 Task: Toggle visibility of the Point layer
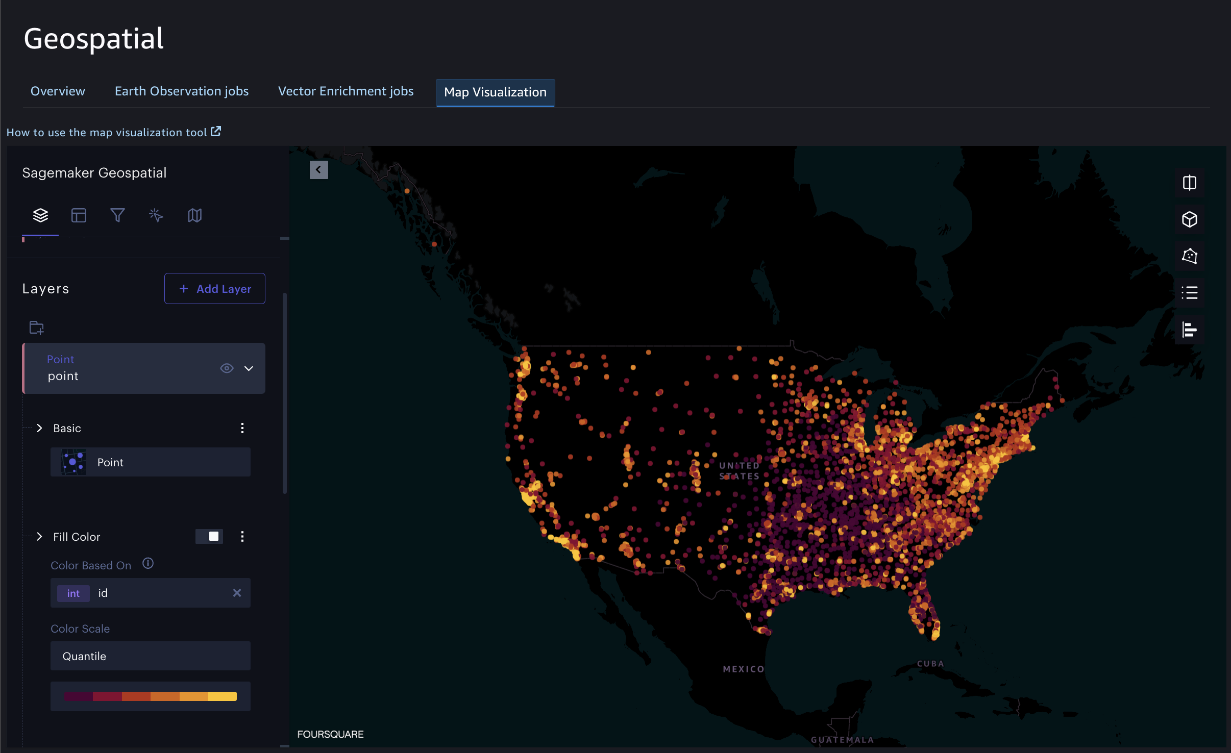pos(227,368)
